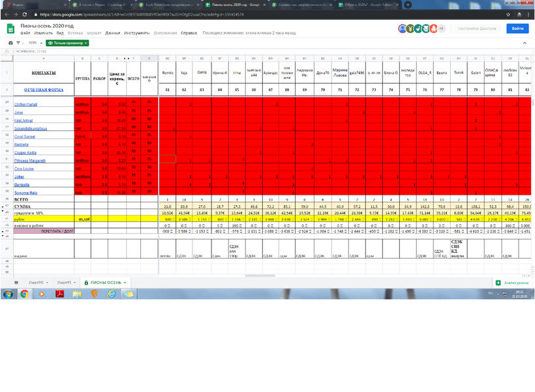Viewport: 535px width, 392px height.
Task: Open the ПИОНЫ ОСЕНЬ sheet tab menu arrow
Action: click(125, 281)
